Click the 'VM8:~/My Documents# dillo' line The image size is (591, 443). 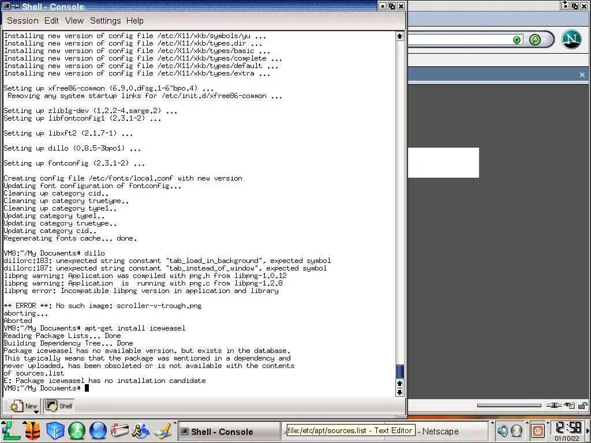pos(54,253)
